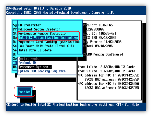
Task: Click the highlighted 'Ad' main menu entry
Action: pos(15,63)
